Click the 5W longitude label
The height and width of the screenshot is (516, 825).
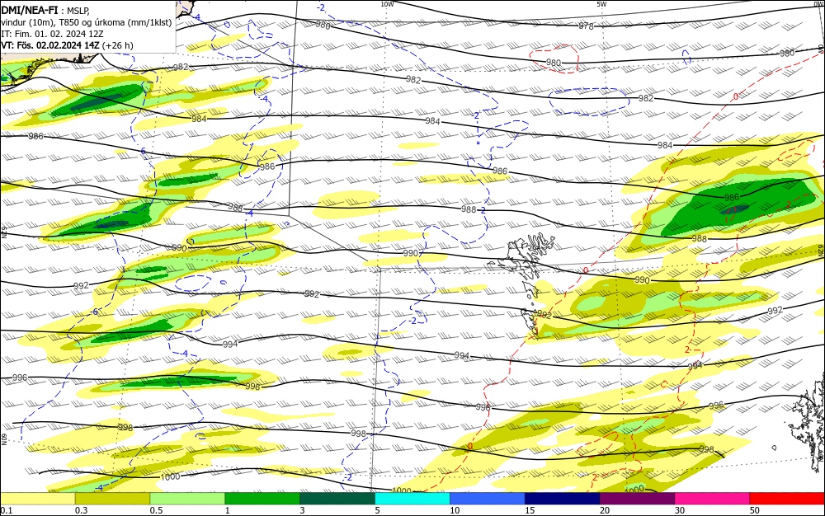pyautogui.click(x=601, y=4)
